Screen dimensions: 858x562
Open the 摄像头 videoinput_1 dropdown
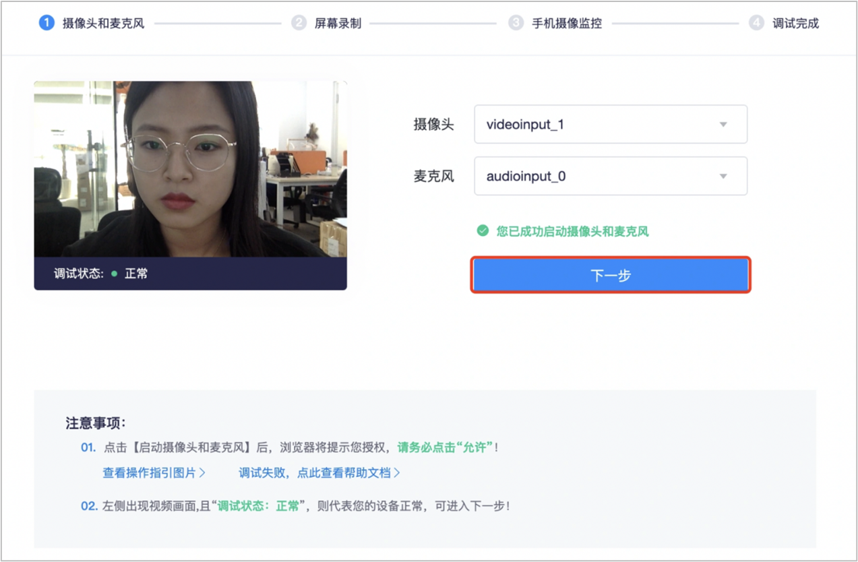pos(611,124)
